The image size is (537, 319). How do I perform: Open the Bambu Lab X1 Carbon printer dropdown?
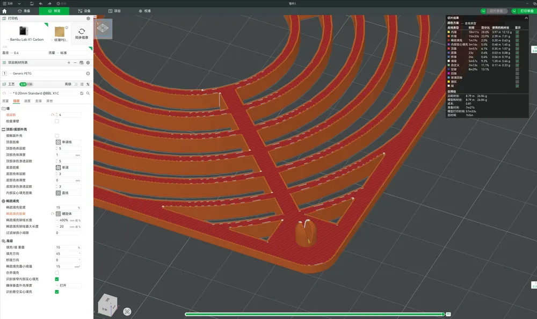[x=26, y=40]
